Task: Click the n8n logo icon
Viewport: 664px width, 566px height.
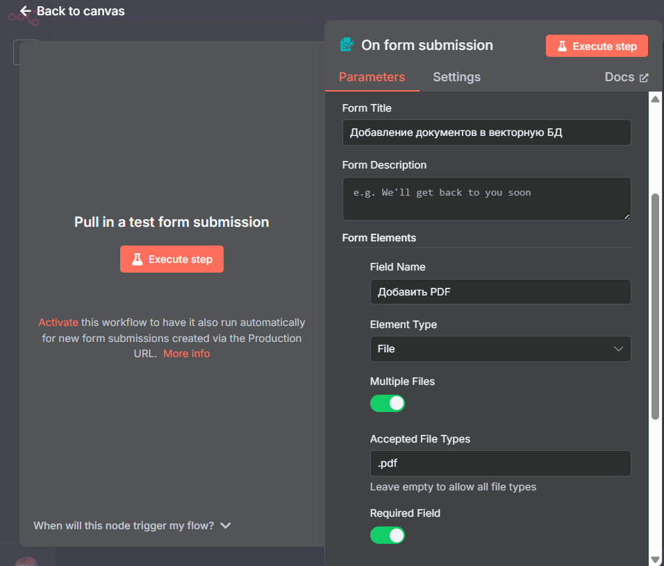Action: (23, 17)
